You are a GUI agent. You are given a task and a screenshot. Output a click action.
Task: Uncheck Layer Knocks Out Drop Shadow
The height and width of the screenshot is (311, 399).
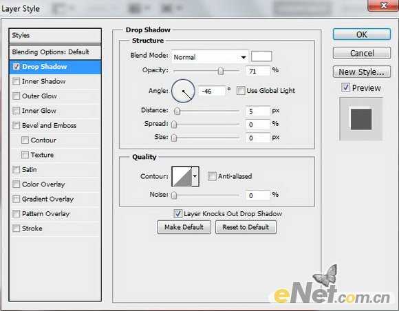(x=177, y=213)
